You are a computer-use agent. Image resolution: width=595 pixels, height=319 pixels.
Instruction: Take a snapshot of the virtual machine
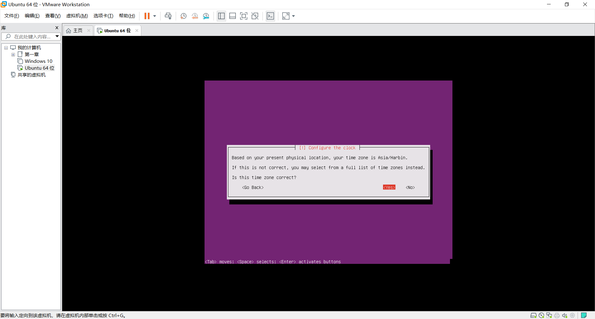(183, 16)
